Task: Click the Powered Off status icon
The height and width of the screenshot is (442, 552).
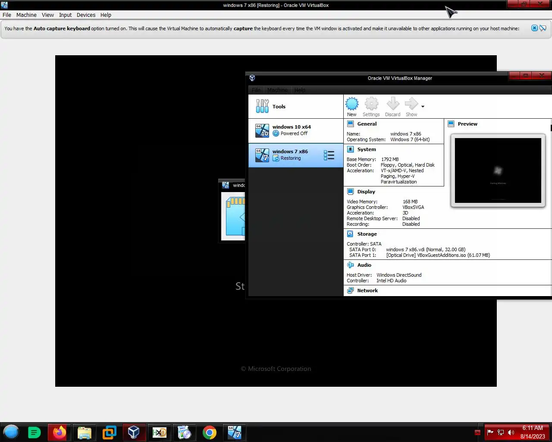Action: [276, 133]
